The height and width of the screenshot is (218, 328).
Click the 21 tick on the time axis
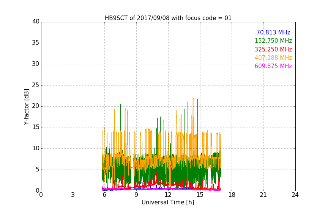(x=263, y=195)
